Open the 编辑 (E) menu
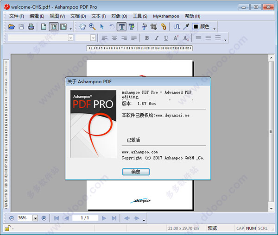Screen dimensions: 278x235 [37, 16]
